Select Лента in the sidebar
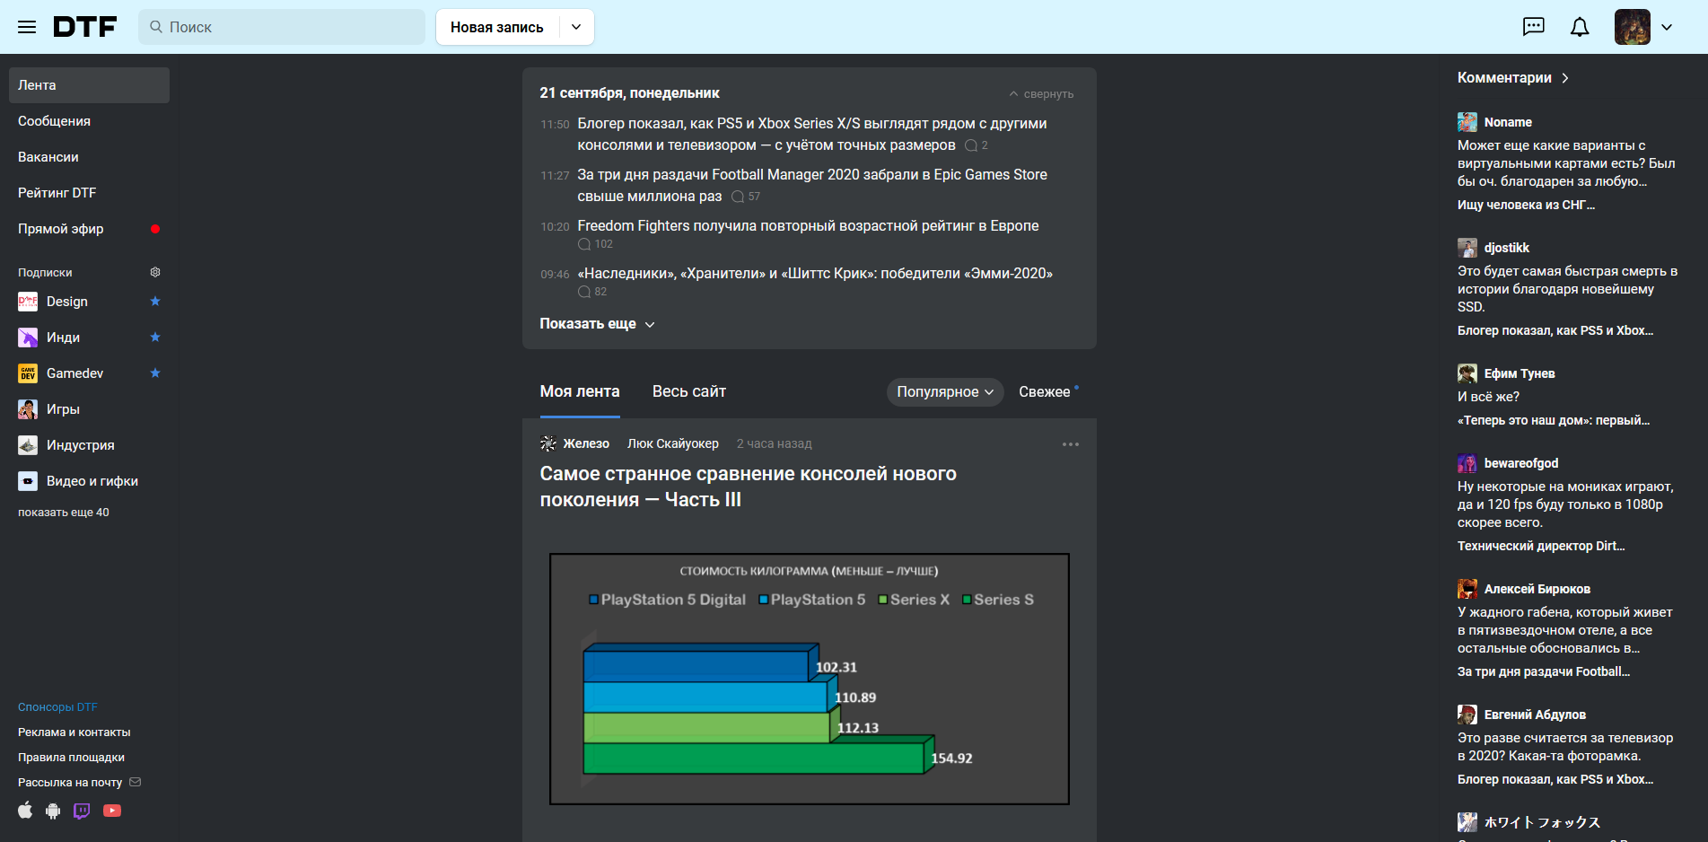Viewport: 1708px width, 842px height. (x=89, y=85)
